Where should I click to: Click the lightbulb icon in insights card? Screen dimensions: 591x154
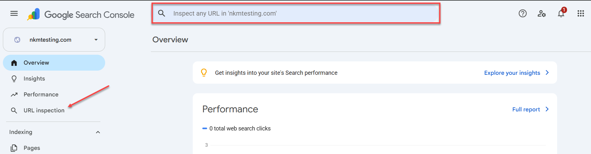204,73
